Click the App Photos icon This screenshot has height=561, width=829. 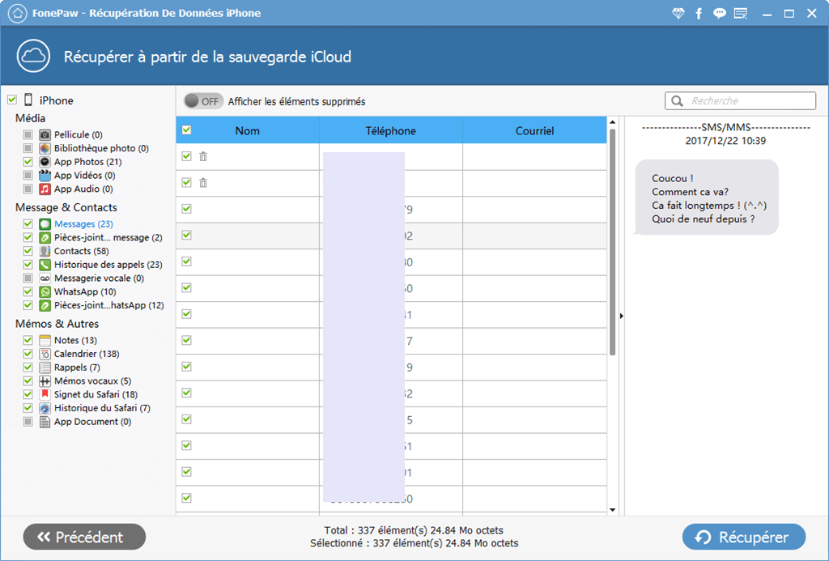[45, 162]
